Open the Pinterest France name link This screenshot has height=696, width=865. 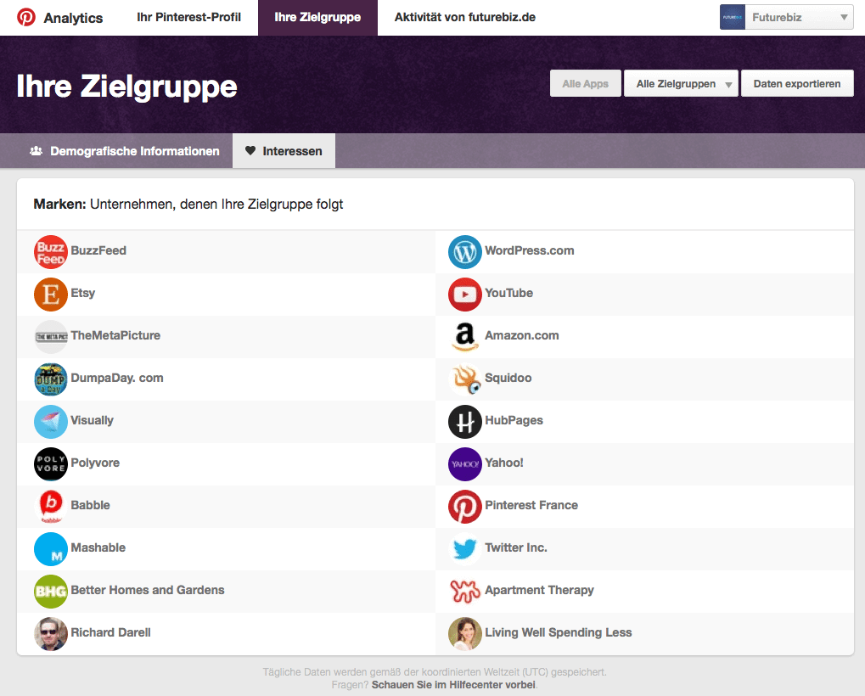[x=531, y=506]
